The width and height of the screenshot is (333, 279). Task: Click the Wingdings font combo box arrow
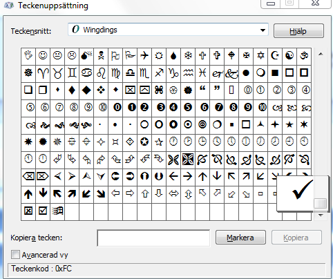coord(263,30)
